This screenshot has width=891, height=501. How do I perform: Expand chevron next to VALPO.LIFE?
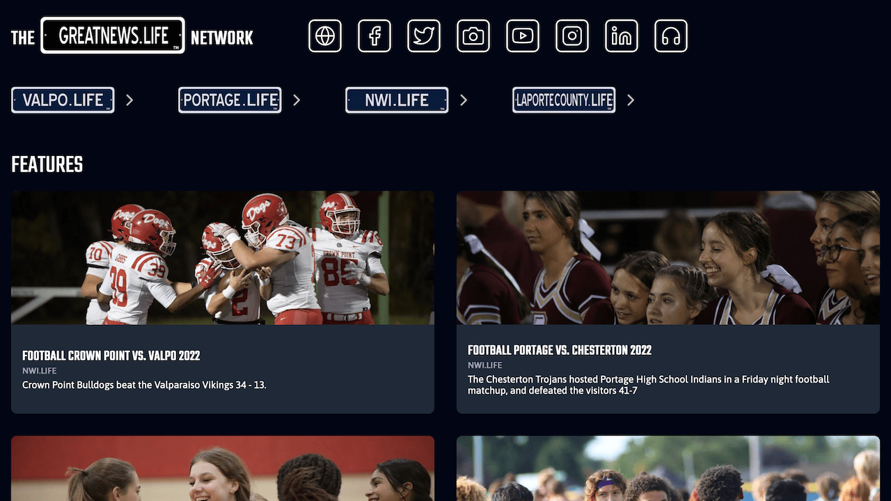pos(129,100)
